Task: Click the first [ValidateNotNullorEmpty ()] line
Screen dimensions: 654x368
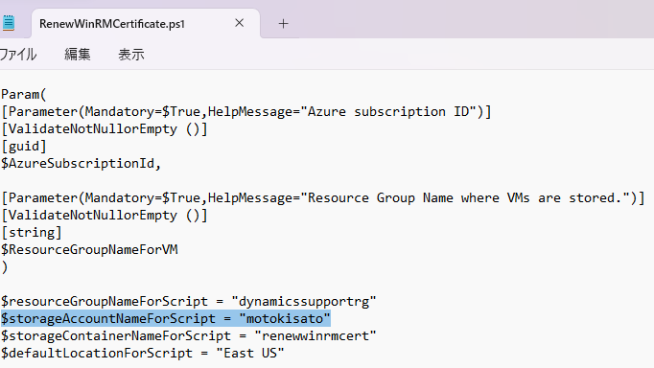Action: [105, 129]
